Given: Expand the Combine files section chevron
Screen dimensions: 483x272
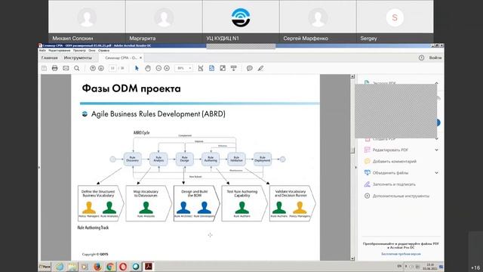Looking at the screenshot, I should pyautogui.click(x=436, y=173).
